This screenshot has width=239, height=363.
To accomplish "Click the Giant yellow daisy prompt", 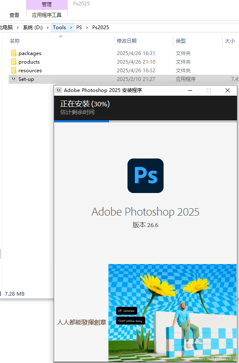I will click(x=130, y=321).
